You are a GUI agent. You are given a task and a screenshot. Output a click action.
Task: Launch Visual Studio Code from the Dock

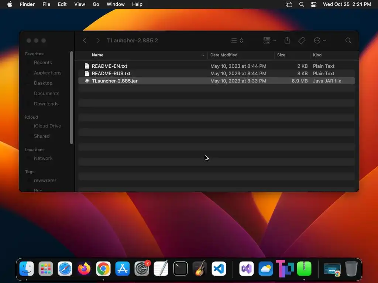click(219, 269)
